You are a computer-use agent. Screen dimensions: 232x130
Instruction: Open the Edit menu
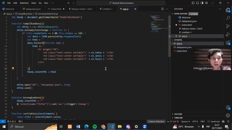pos(15,3)
